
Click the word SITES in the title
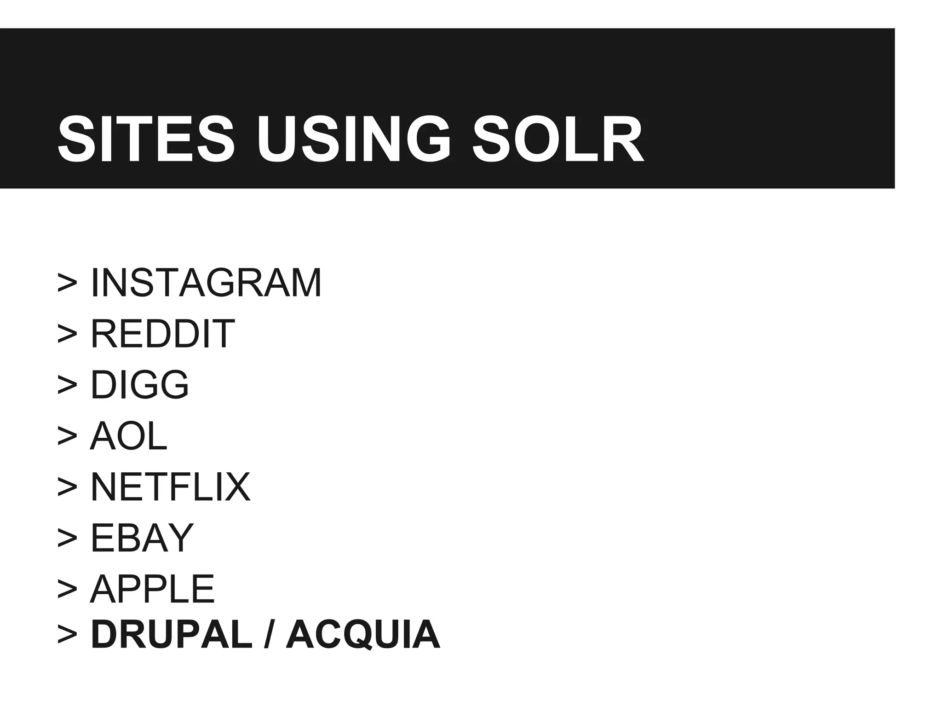tap(146, 139)
